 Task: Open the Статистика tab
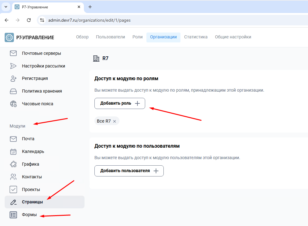(196, 37)
